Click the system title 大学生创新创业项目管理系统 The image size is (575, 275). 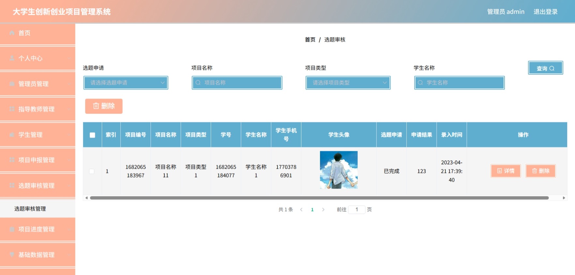click(62, 12)
